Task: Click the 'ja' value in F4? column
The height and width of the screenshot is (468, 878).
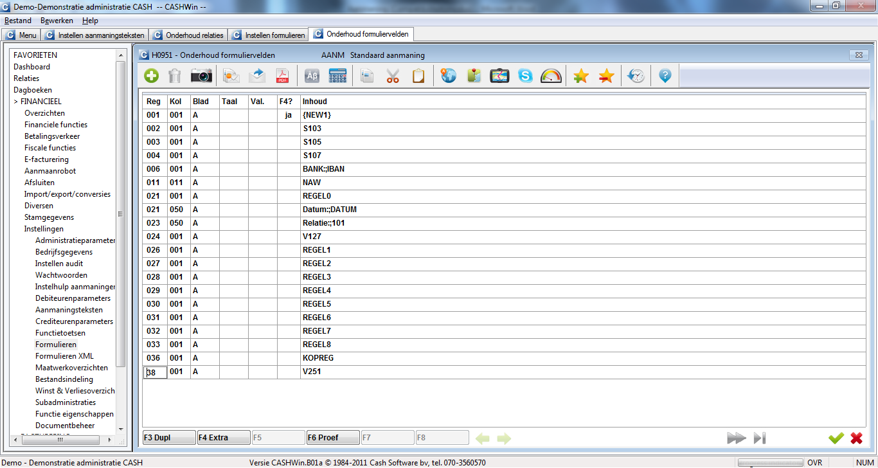Action: point(289,115)
